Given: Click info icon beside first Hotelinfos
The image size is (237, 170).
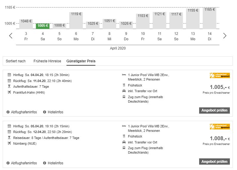Looking at the screenshot, I should pyautogui.click(x=45, y=112).
